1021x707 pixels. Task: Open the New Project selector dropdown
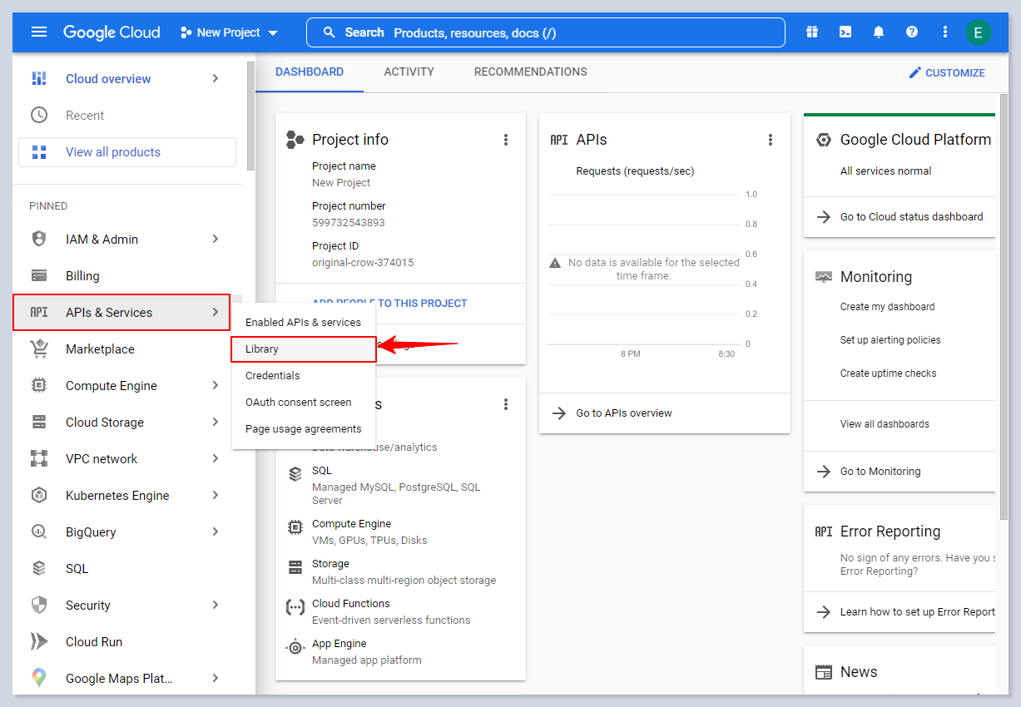click(x=229, y=32)
